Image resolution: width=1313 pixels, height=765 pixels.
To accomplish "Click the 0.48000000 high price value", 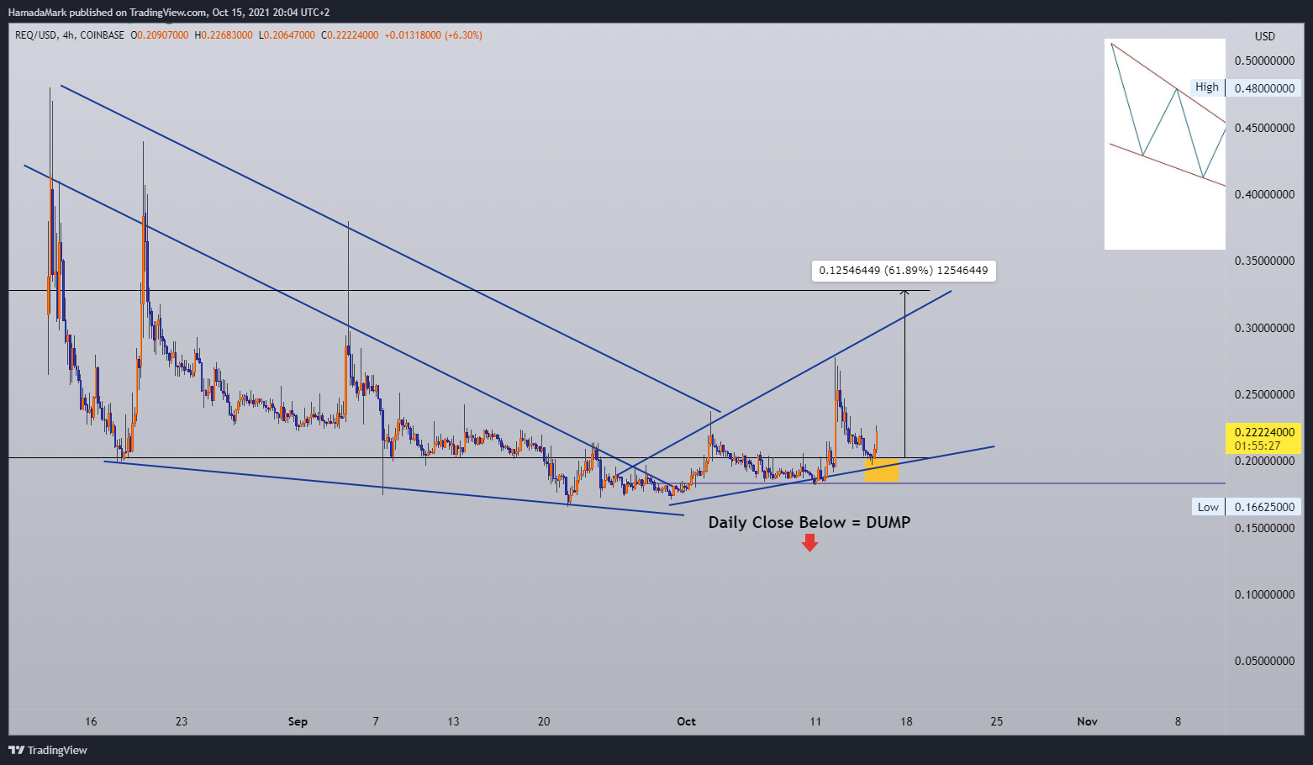I will [x=1264, y=88].
